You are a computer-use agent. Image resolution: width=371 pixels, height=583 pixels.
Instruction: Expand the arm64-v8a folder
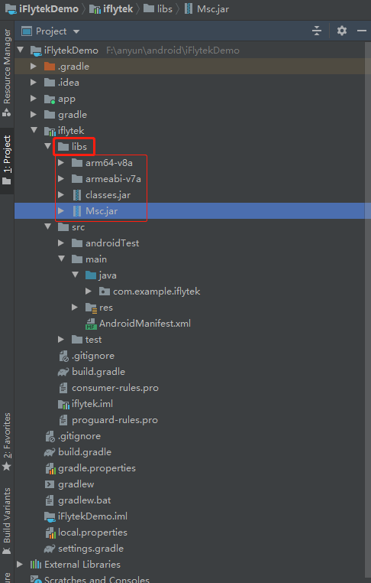coord(61,162)
